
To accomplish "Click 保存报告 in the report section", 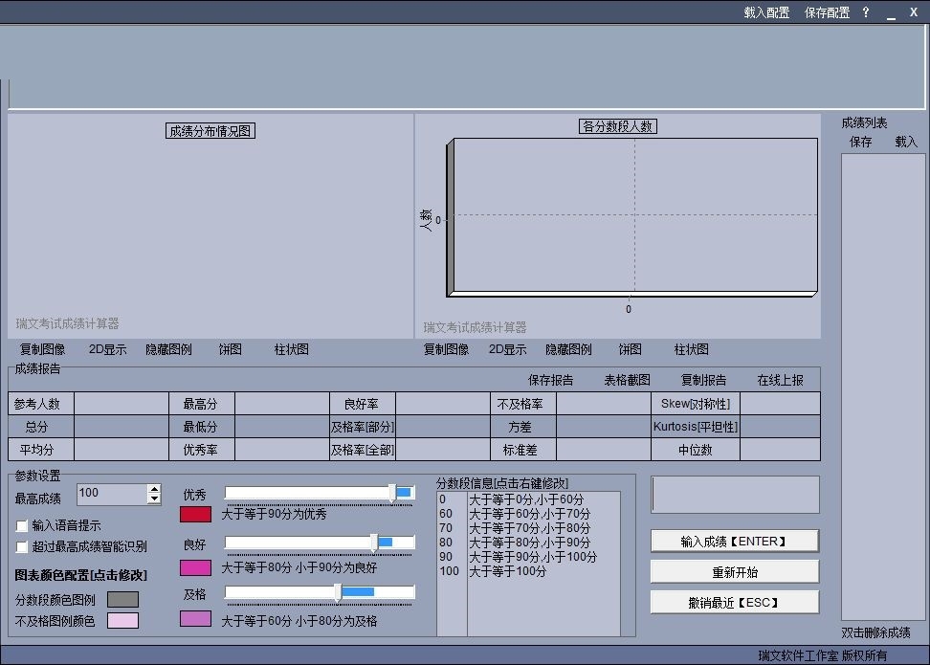I will [x=550, y=380].
